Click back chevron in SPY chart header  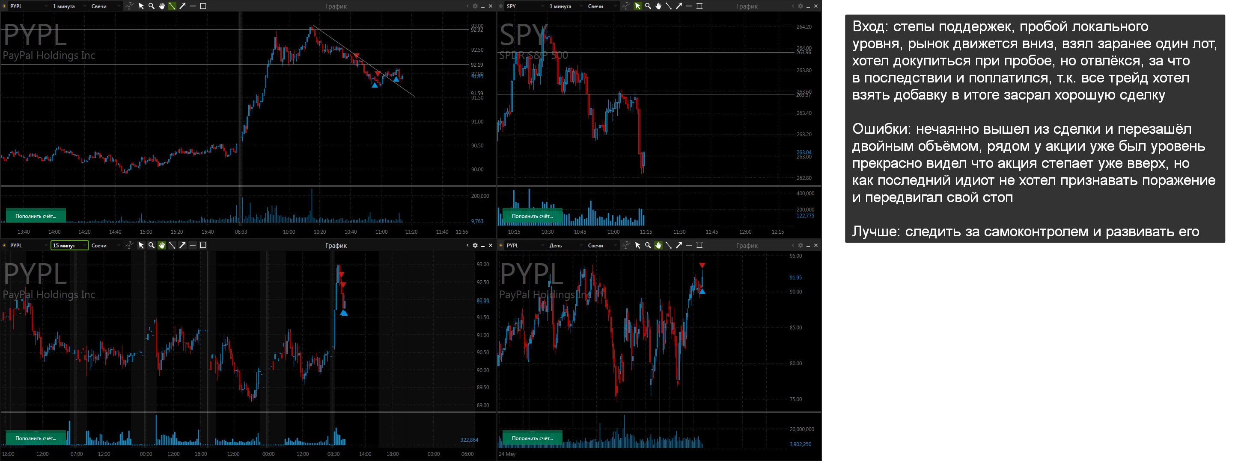[x=792, y=6]
